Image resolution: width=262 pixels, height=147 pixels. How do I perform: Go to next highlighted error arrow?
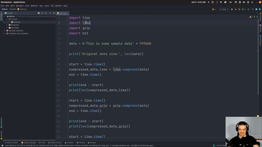point(257,17)
